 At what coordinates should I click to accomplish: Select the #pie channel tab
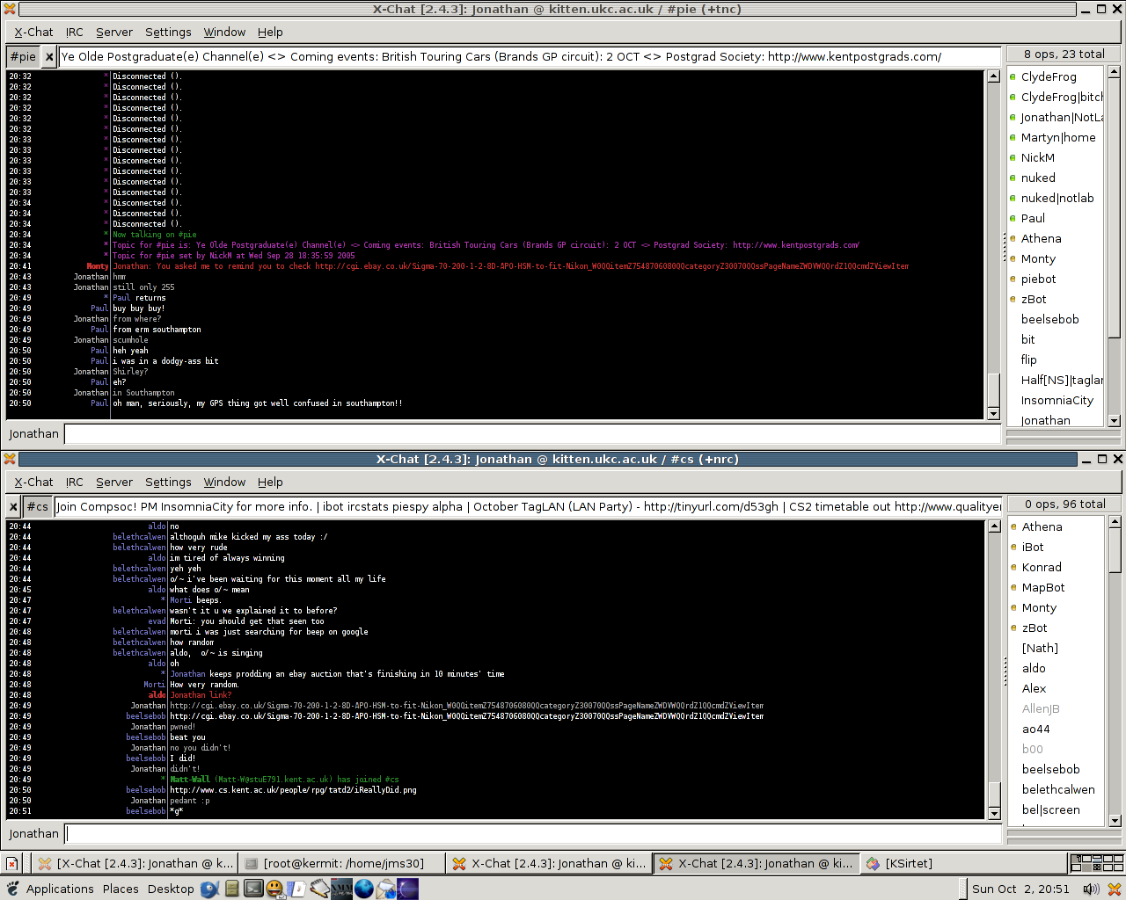point(23,56)
